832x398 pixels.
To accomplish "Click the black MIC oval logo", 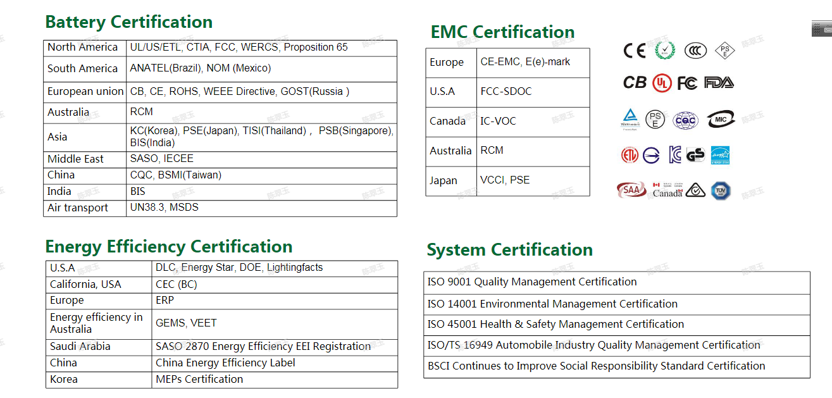I will click(720, 119).
